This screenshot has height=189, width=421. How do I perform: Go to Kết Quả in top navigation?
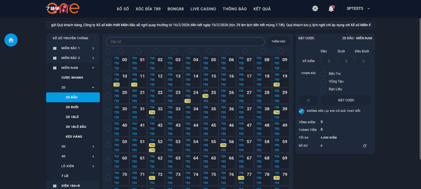(x=262, y=9)
